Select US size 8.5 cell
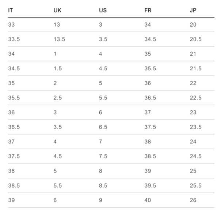 click(103, 185)
